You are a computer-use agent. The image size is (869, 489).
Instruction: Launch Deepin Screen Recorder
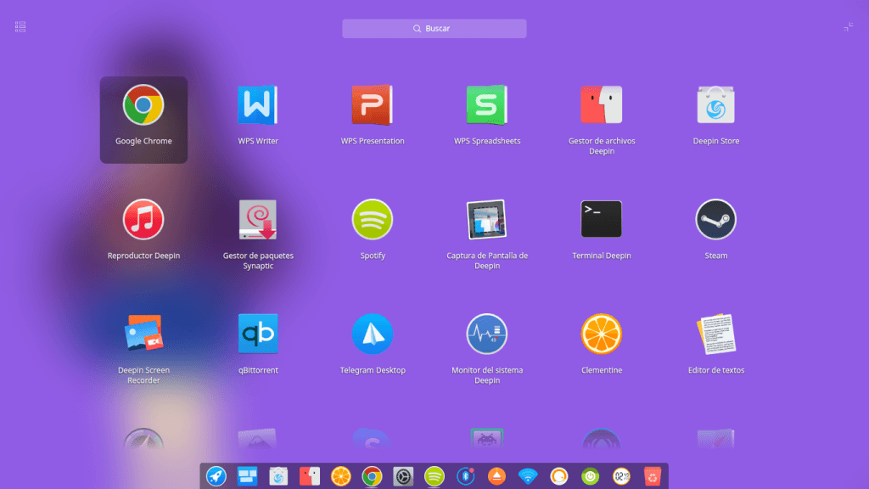(143, 349)
